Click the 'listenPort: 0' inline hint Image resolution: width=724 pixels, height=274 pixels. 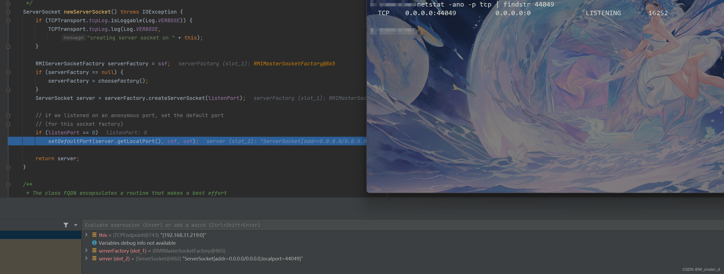click(127, 133)
